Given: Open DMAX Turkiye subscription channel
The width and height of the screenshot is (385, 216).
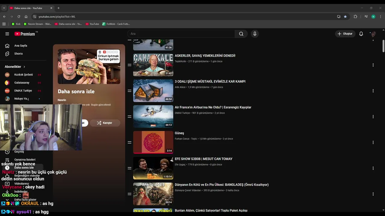Looking at the screenshot, I should click(23, 91).
